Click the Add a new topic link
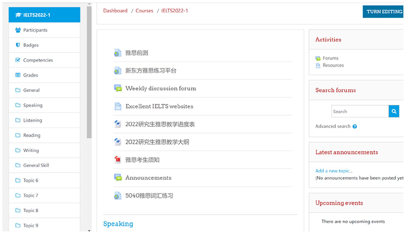The width and height of the screenshot is (406, 234). pyautogui.click(x=334, y=171)
